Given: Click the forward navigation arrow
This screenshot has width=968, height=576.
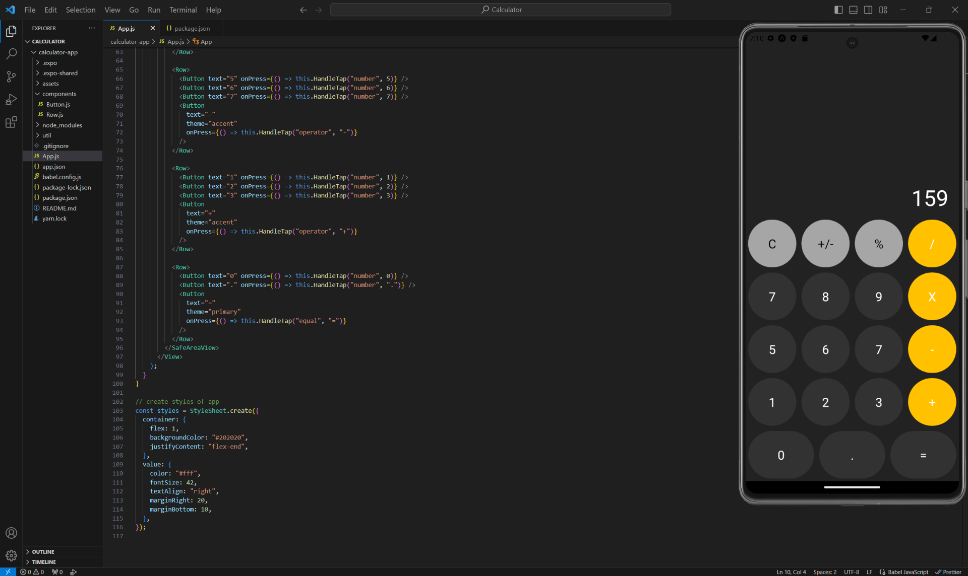Looking at the screenshot, I should [x=318, y=10].
